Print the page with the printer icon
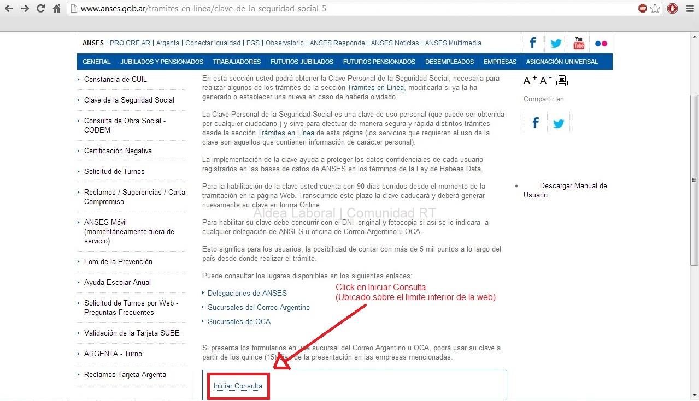The image size is (699, 401). point(562,81)
